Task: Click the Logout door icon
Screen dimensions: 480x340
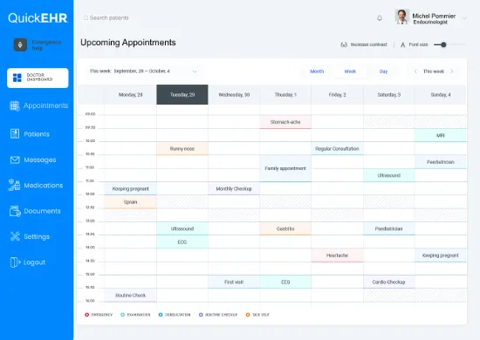Action: [x=15, y=262]
